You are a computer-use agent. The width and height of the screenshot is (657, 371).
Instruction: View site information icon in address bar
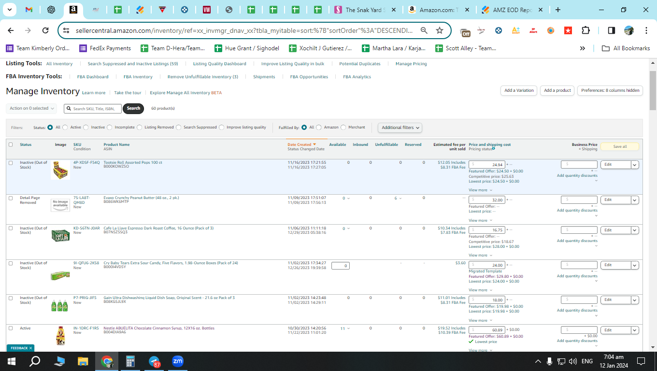pyautogui.click(x=67, y=30)
